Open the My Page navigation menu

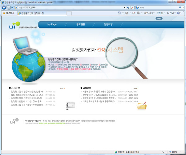pyautogui.click(x=52, y=24)
